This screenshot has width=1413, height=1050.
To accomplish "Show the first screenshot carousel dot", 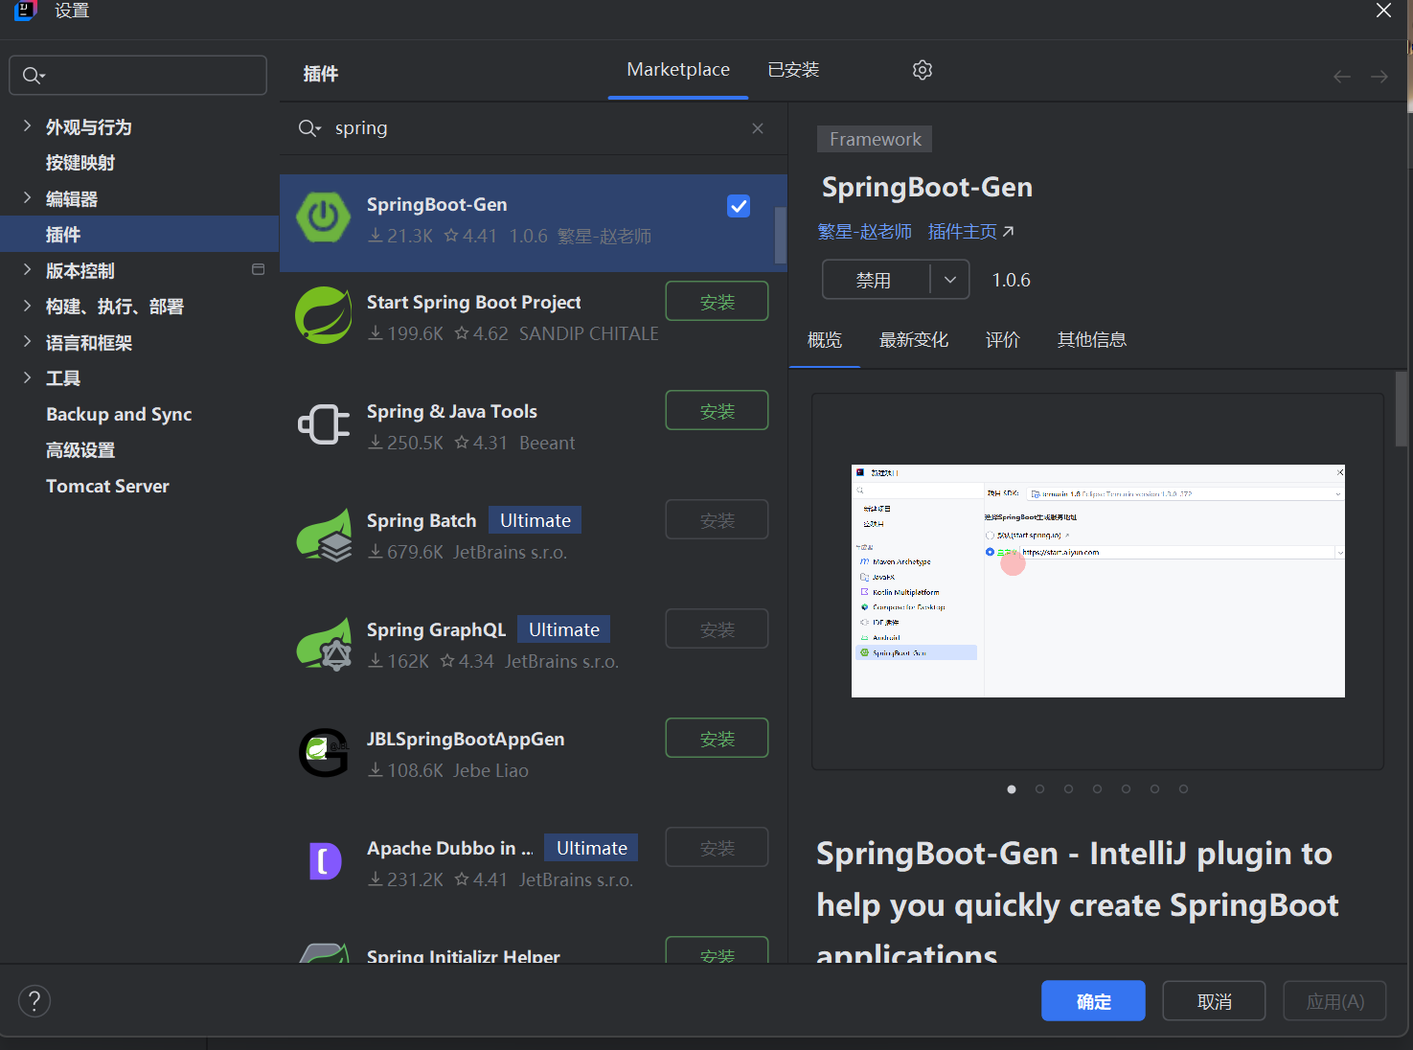I will [x=1012, y=789].
